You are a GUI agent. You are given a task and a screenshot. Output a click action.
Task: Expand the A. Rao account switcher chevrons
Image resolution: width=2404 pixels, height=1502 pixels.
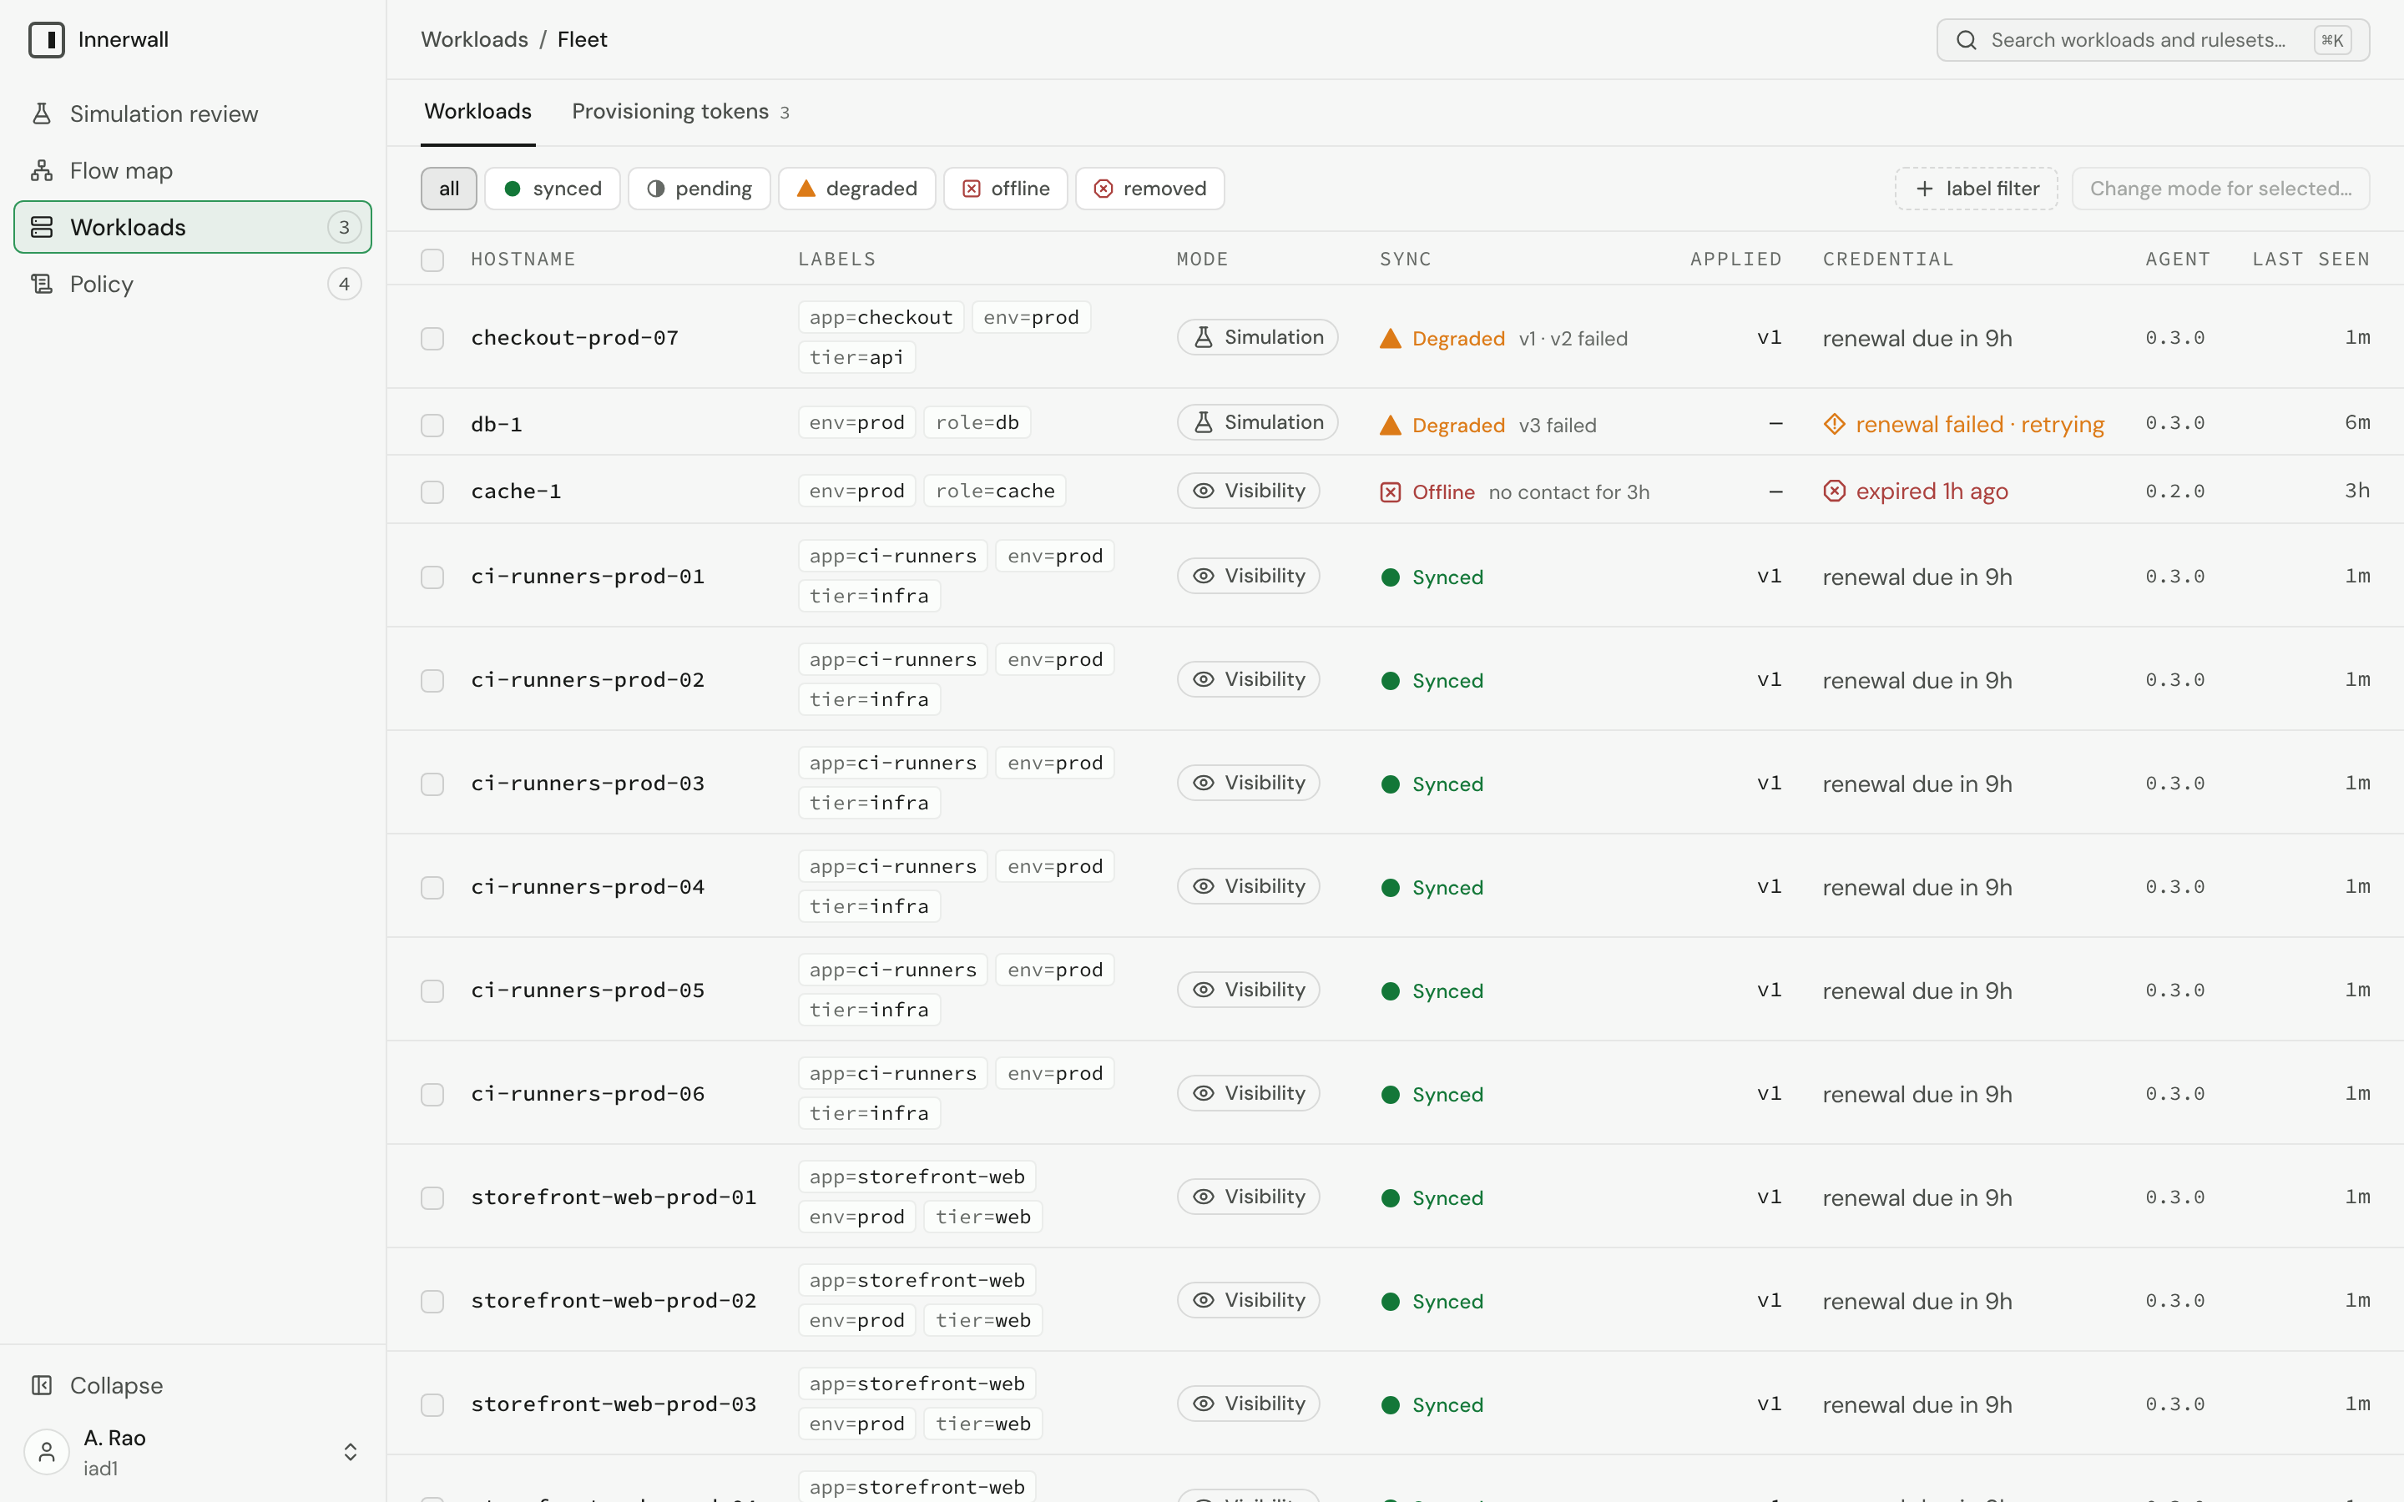tap(351, 1452)
